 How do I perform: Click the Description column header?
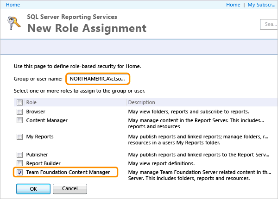(x=141, y=102)
